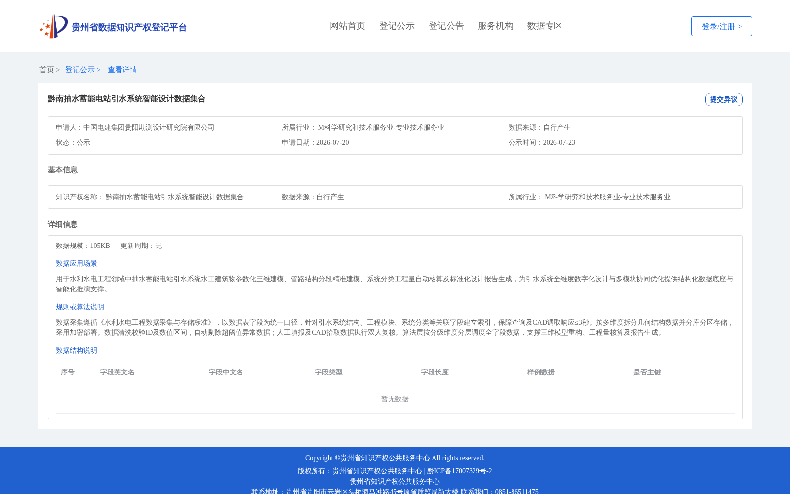790x494 pixels.
Task: Click the 基本信息 section heading
Action: click(x=63, y=170)
